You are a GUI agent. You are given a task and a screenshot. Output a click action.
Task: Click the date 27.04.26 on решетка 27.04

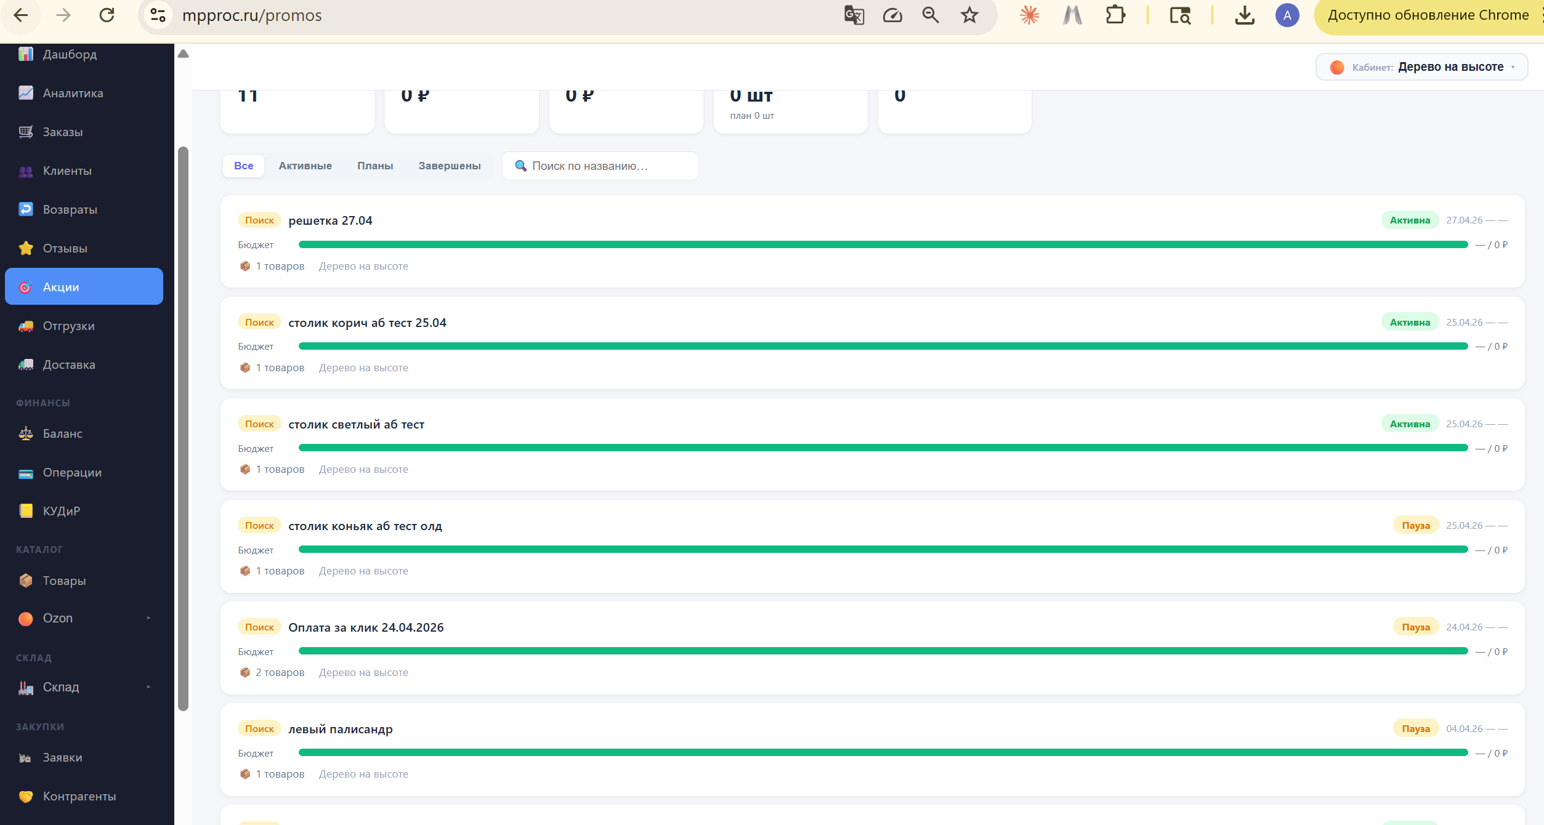[1465, 220]
